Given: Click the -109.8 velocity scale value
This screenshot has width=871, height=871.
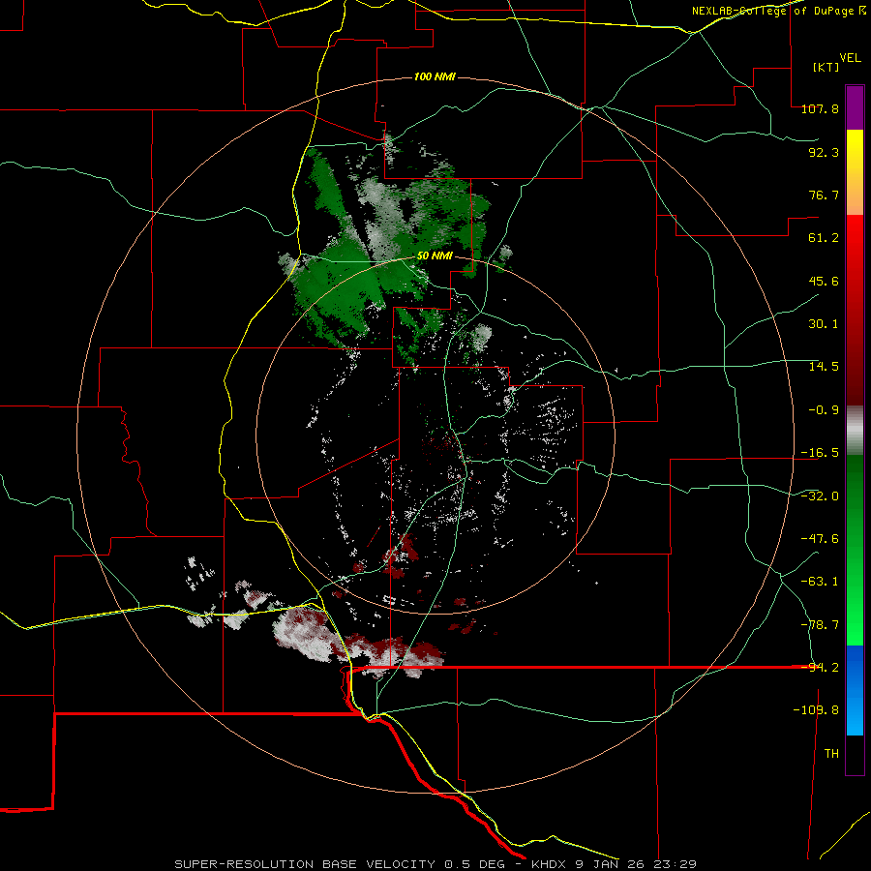Looking at the screenshot, I should (816, 710).
